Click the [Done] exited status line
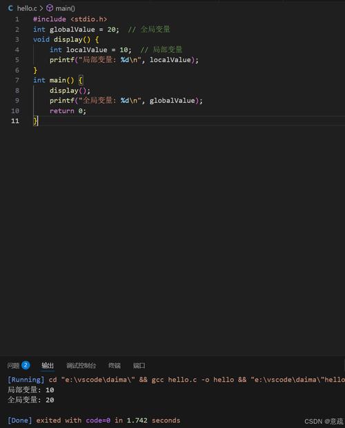Screen dimensions: 345x428 coord(94,420)
